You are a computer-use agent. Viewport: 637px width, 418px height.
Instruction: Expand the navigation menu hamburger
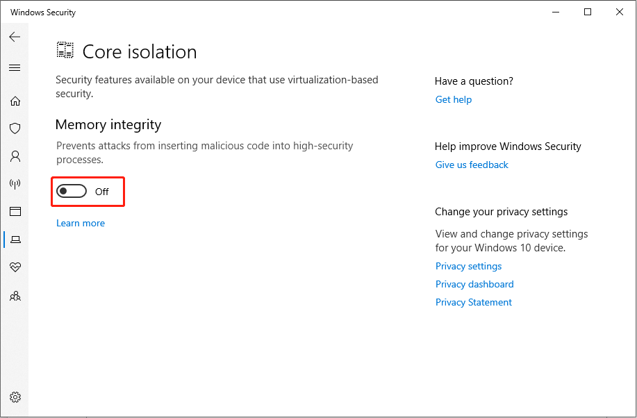15,67
